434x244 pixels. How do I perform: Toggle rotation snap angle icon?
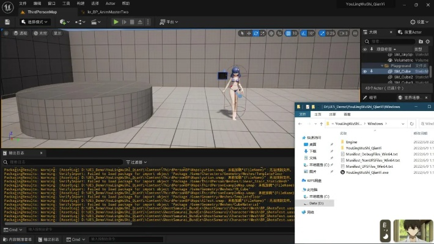pos(305,33)
